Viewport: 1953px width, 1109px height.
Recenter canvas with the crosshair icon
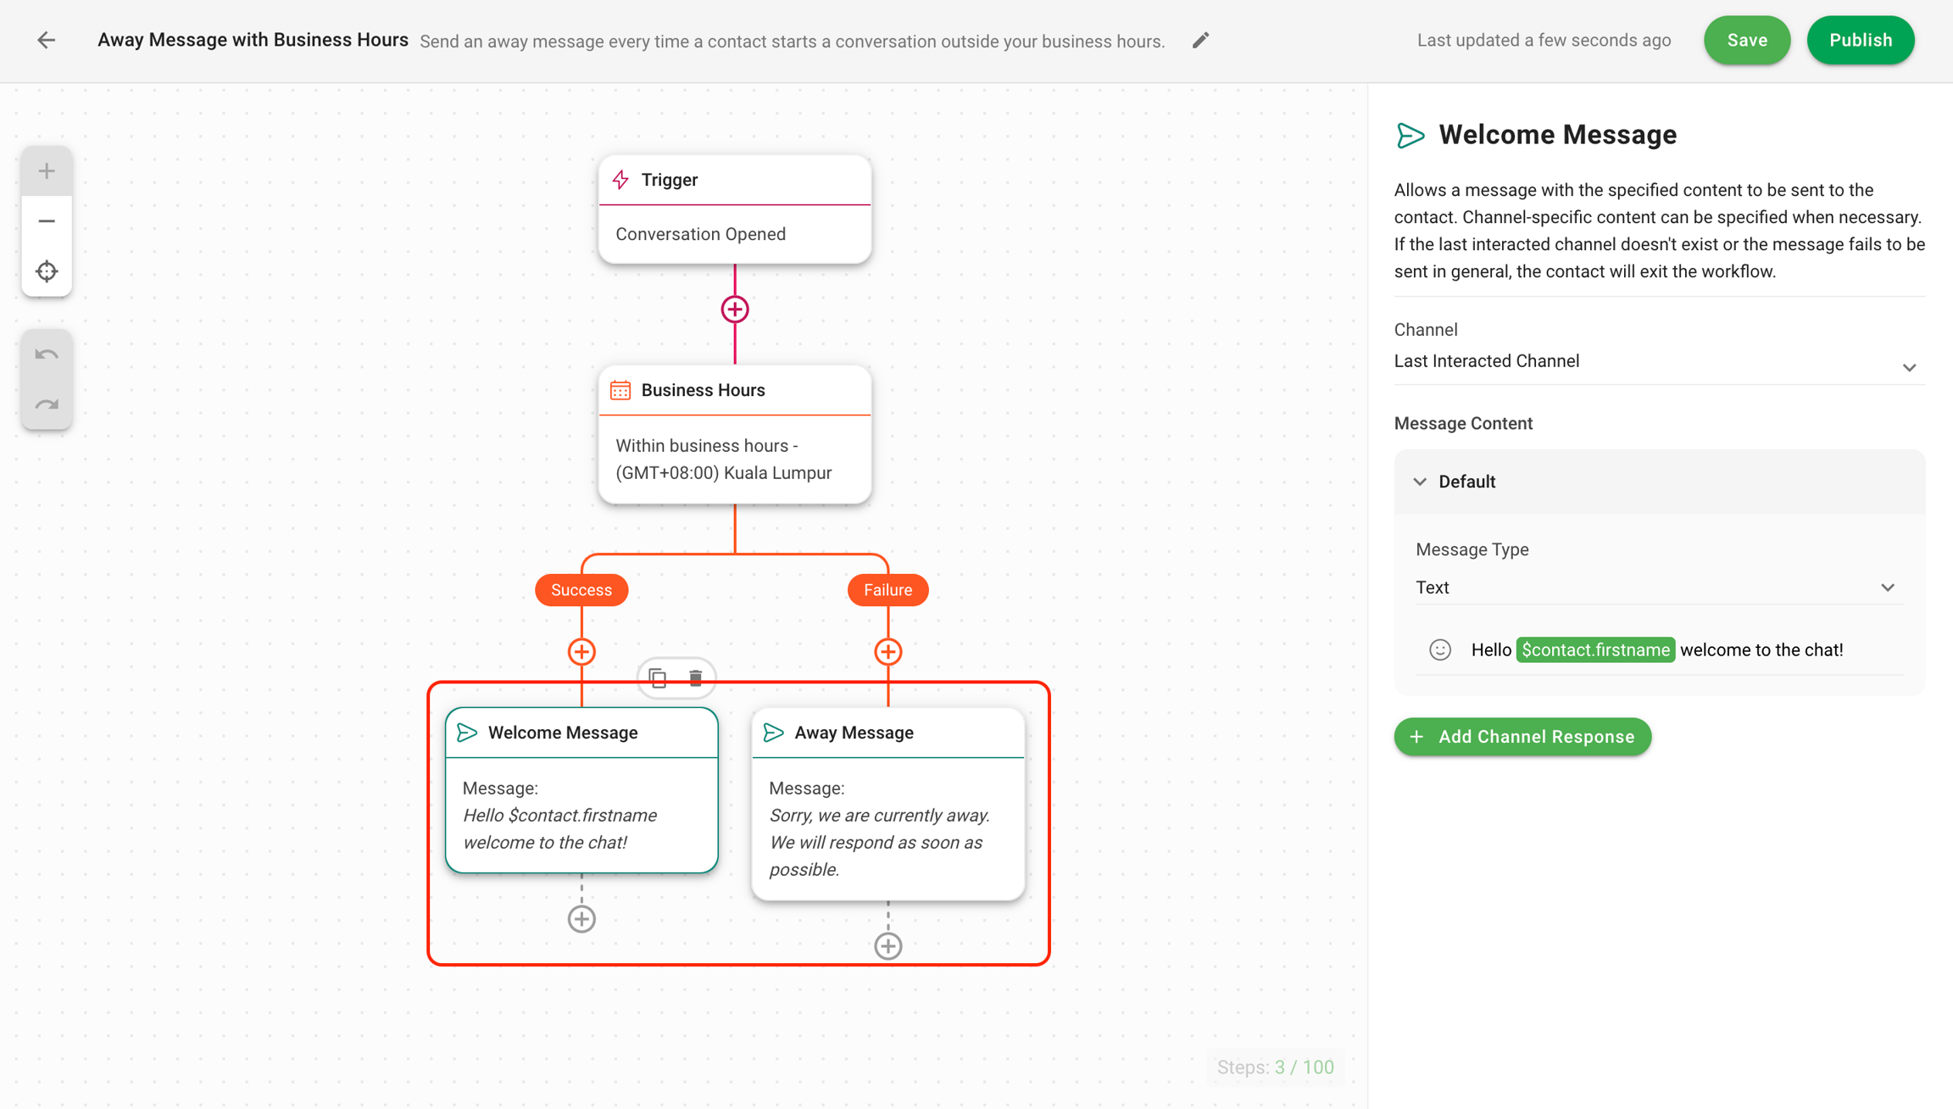coord(47,271)
